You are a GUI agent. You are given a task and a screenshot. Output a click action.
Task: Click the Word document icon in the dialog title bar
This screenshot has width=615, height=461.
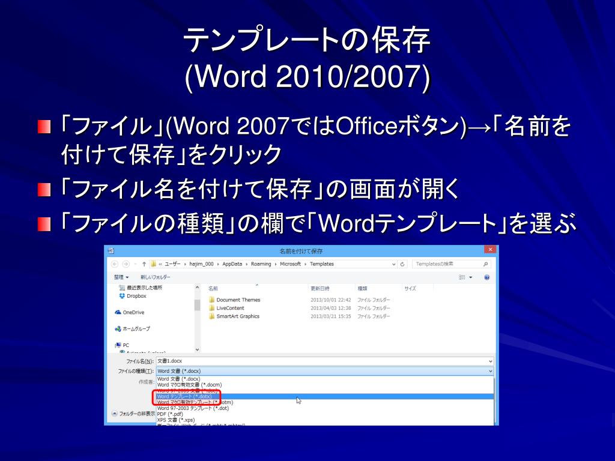click(111, 250)
